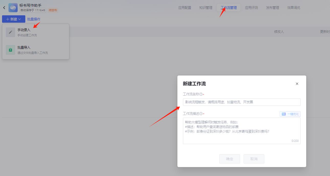Switch to the 发布管理 tab
Viewport: 330px width, 176px height.
pyautogui.click(x=272, y=8)
